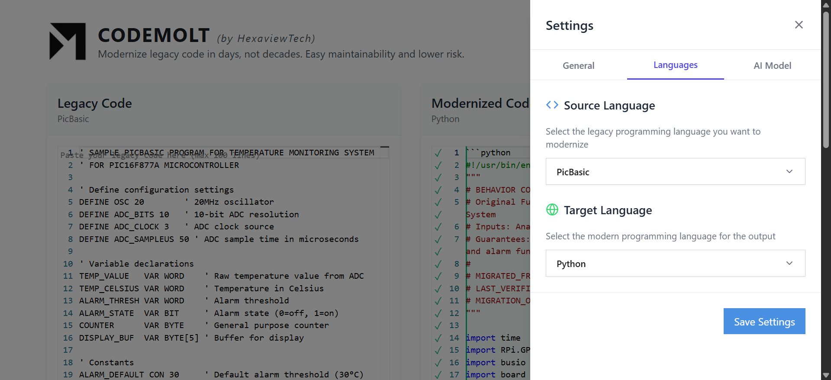Click the Source Language code brackets icon
The image size is (831, 380).
(x=552, y=105)
